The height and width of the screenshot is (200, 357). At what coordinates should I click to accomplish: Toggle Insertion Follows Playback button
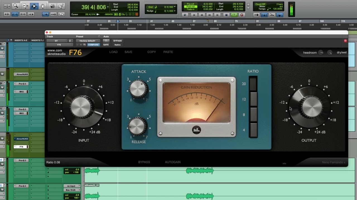click(x=31, y=14)
